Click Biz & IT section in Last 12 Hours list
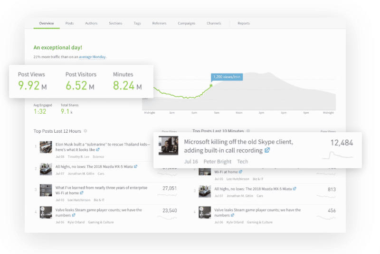380x254 pixels. point(99,200)
